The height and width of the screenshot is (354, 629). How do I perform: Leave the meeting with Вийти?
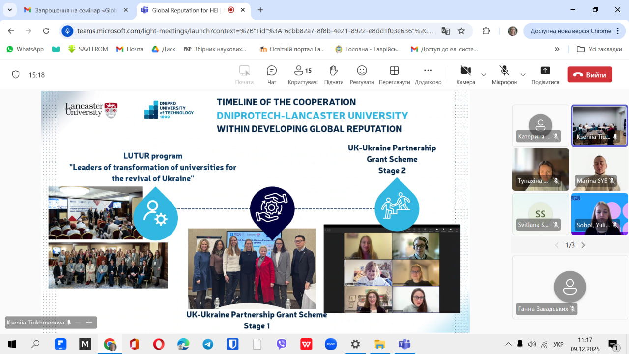point(590,75)
